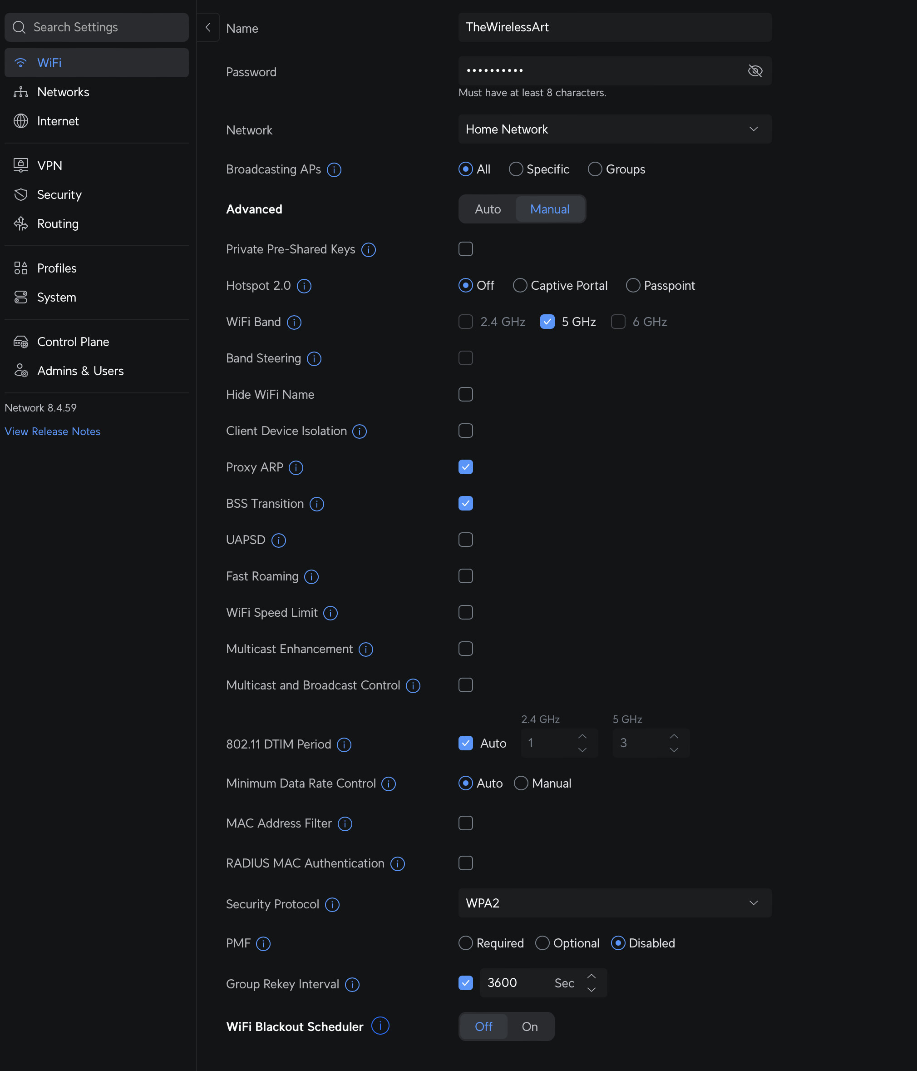This screenshot has width=917, height=1071.
Task: Click the Broadcasting APs info icon
Action: (x=334, y=169)
